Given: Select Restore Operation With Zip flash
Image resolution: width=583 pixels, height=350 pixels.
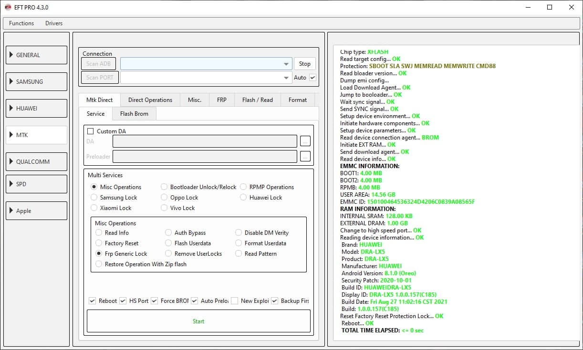Looking at the screenshot, I should [x=99, y=264].
